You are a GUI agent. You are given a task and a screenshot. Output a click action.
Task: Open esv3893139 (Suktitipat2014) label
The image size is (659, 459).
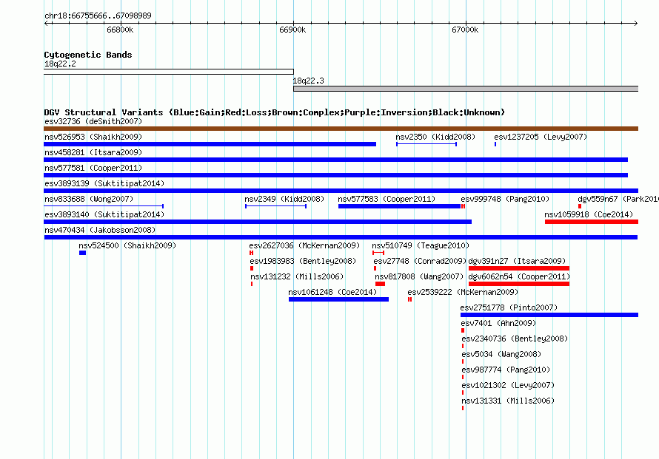[x=104, y=184]
